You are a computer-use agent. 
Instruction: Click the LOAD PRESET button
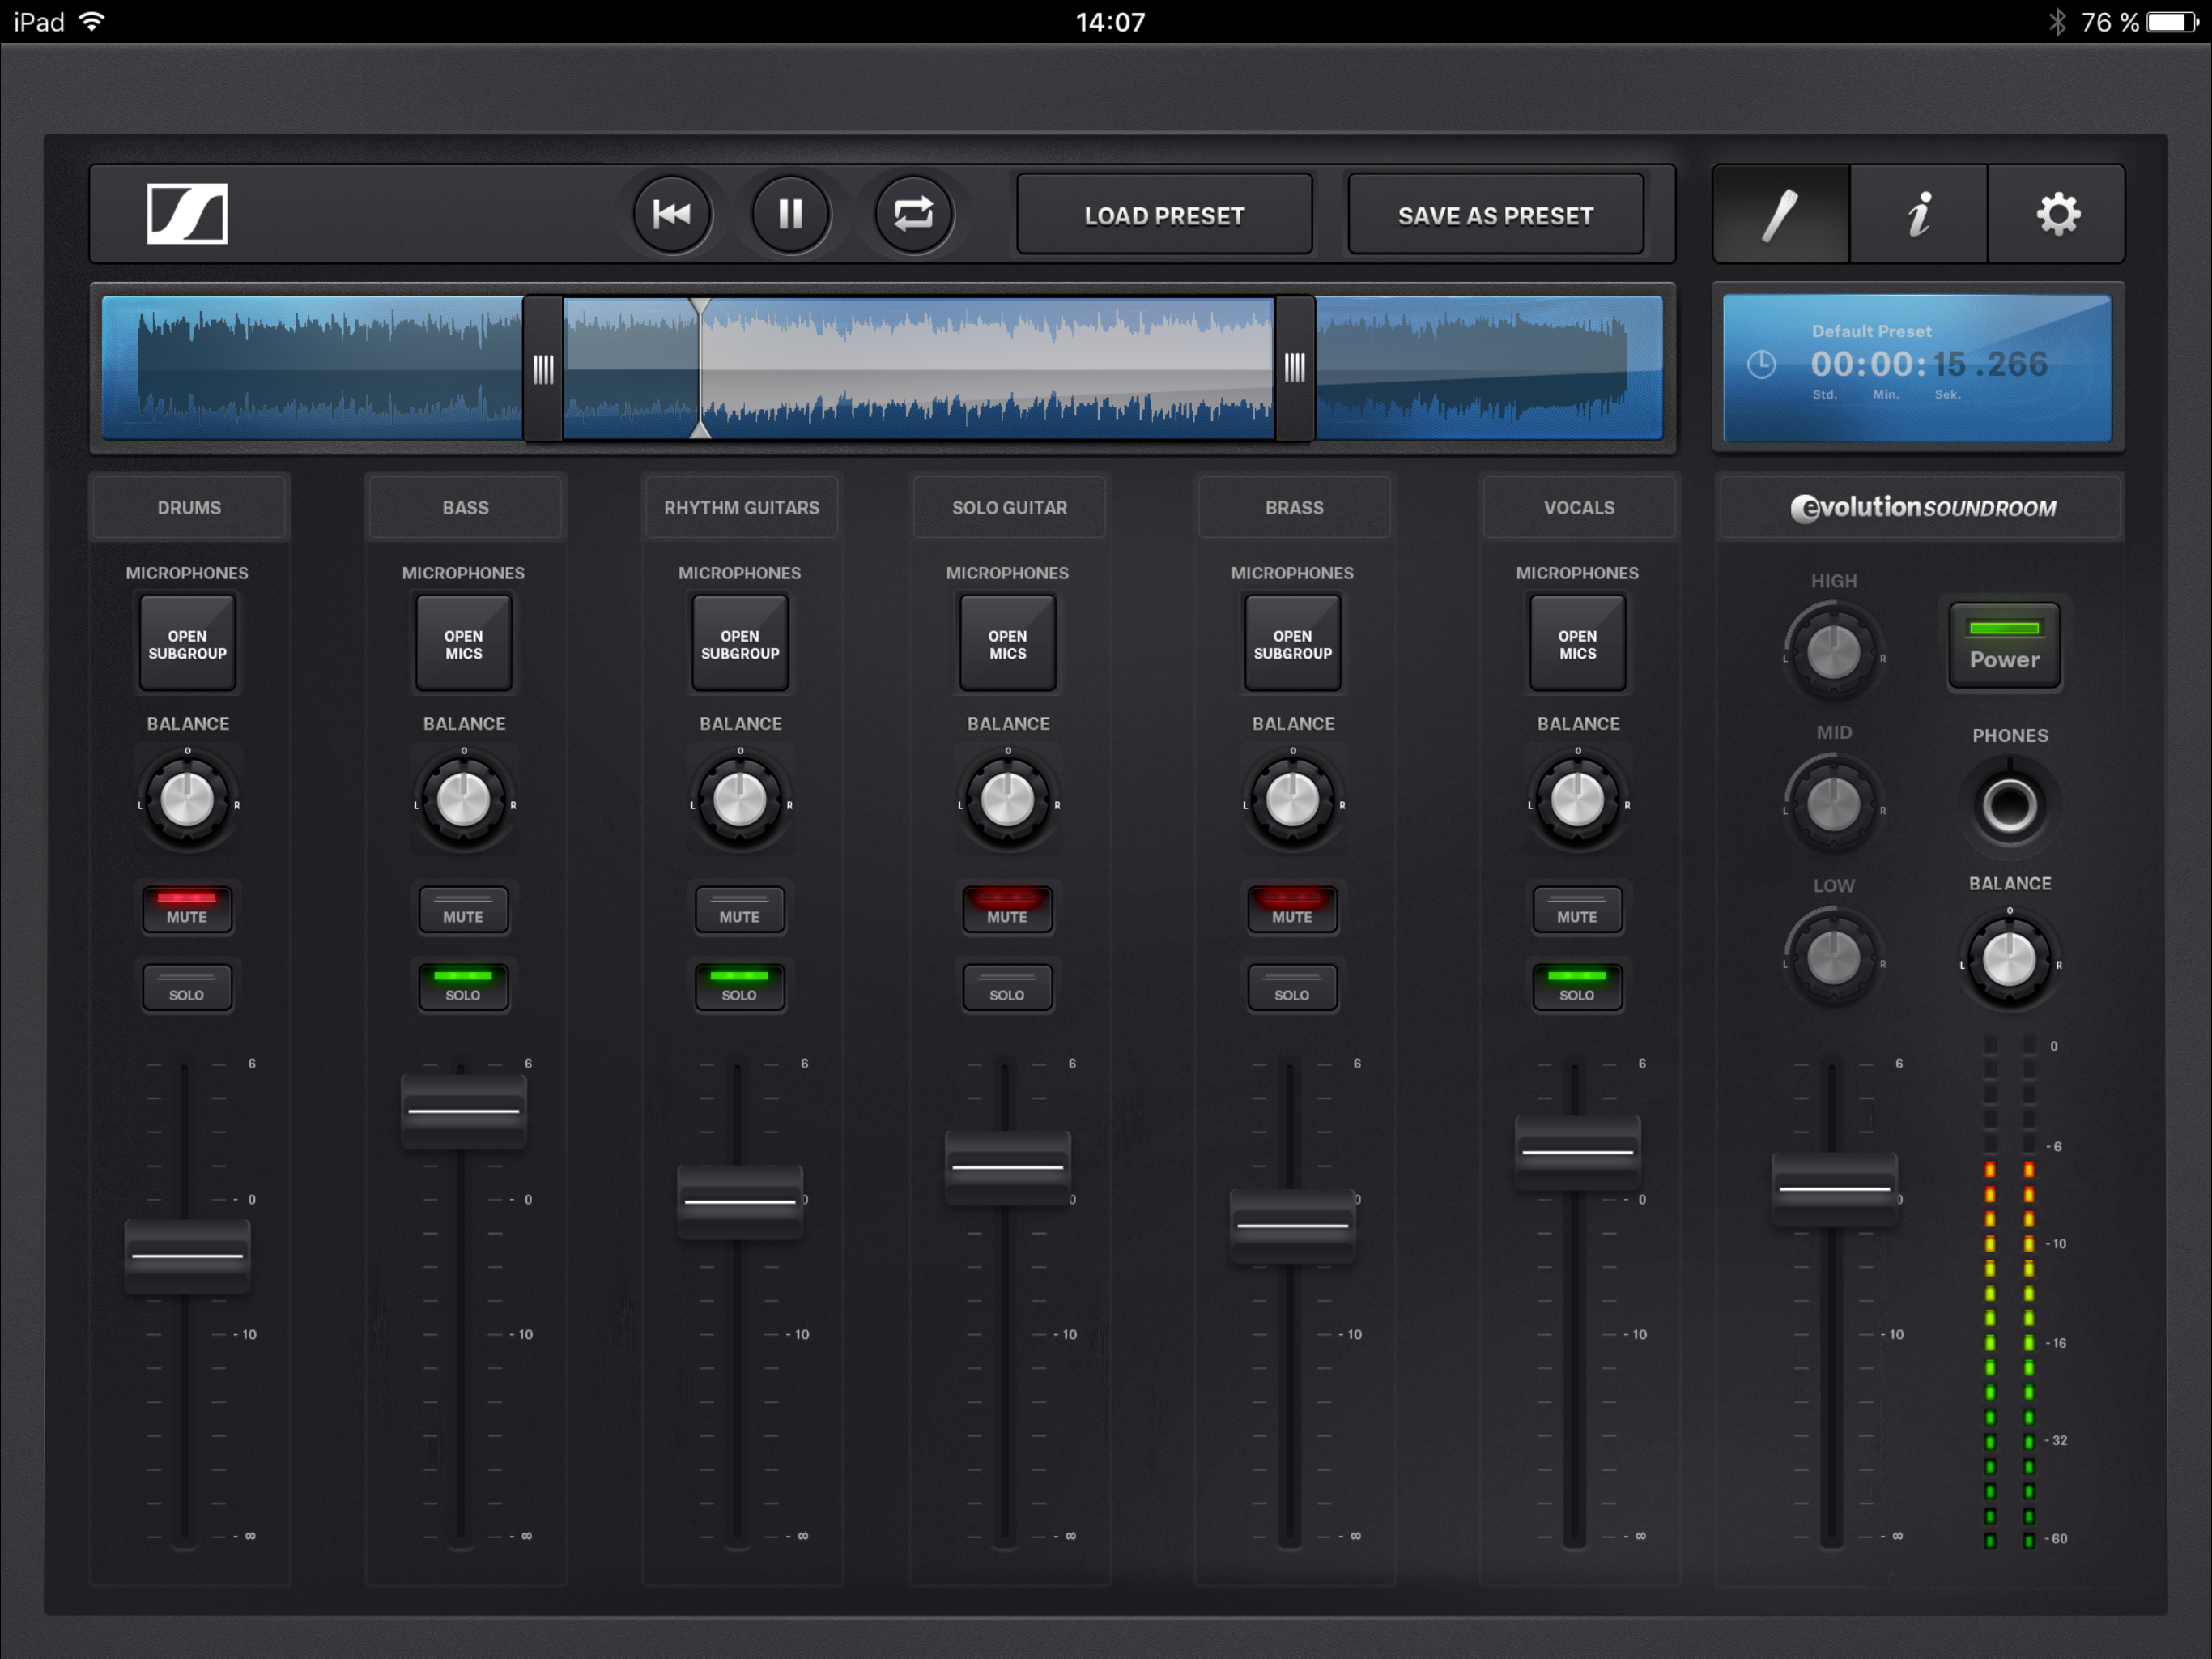coord(1164,215)
